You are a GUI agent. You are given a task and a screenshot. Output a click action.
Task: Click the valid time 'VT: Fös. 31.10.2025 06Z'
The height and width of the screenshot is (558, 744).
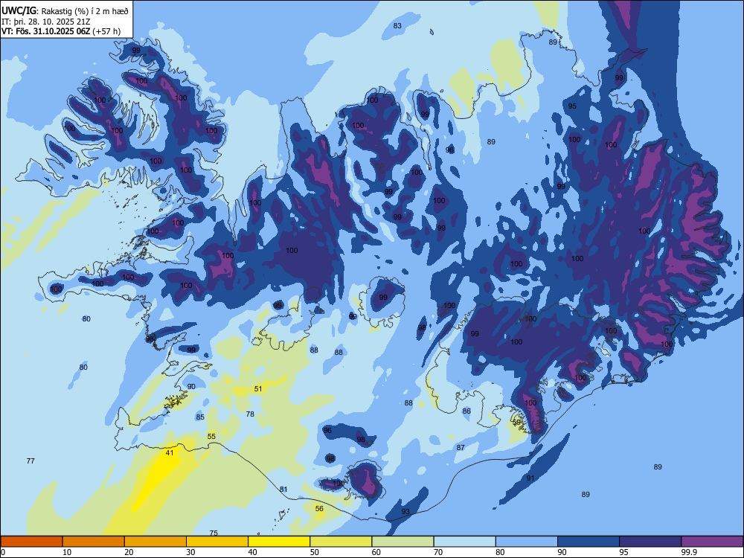coord(45,31)
